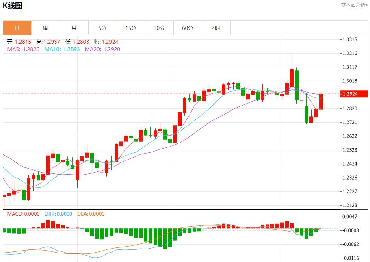370x262 pixels.
Task: Select the 日 daily chart tab
Action: pos(17,28)
